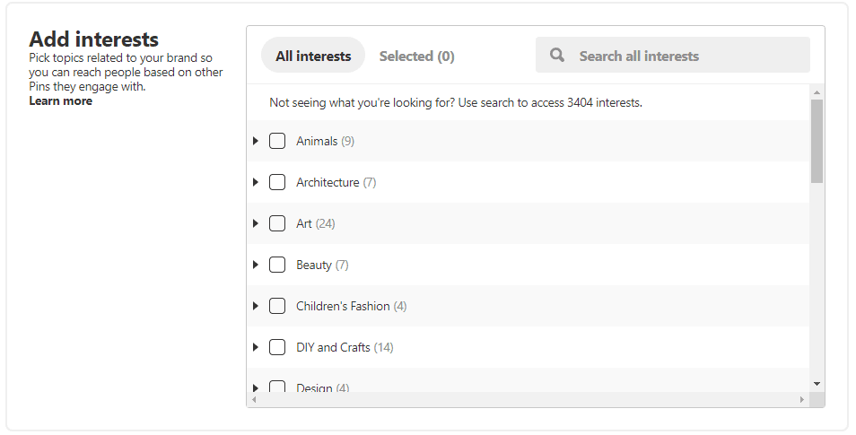Viewport: 856px width, 435px height.
Task: Switch to the All interests tab
Action: coord(313,55)
